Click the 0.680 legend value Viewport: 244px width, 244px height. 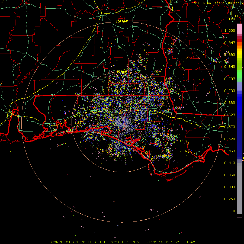[x=230, y=103]
